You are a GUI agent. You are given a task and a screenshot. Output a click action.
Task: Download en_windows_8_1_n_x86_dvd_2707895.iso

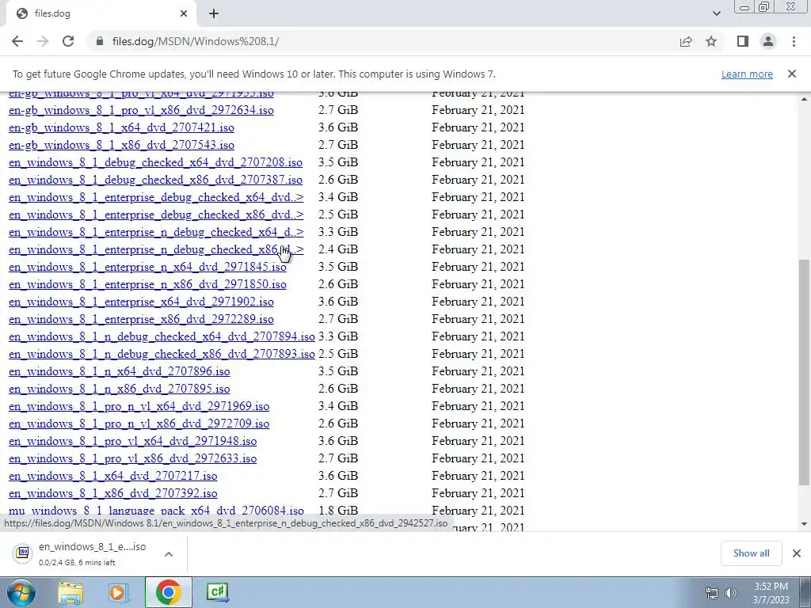coord(120,389)
